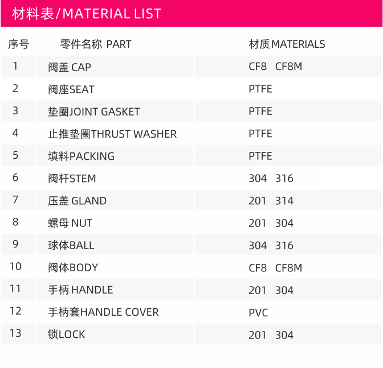Click the 阀座SEAT row label
Viewport: 383px width, 368px height.
coord(71,89)
